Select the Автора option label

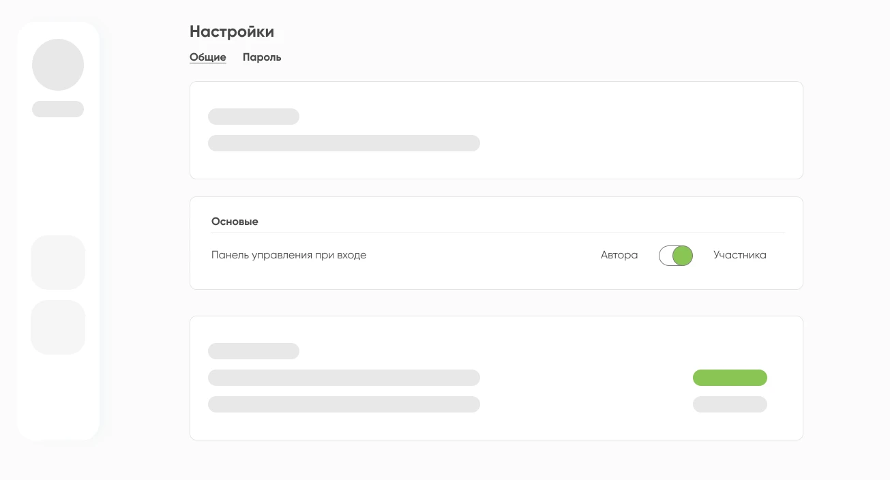tap(619, 255)
